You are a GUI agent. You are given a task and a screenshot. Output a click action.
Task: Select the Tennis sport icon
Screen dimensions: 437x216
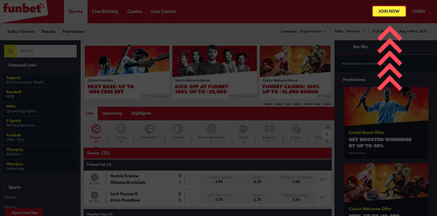(x=121, y=129)
